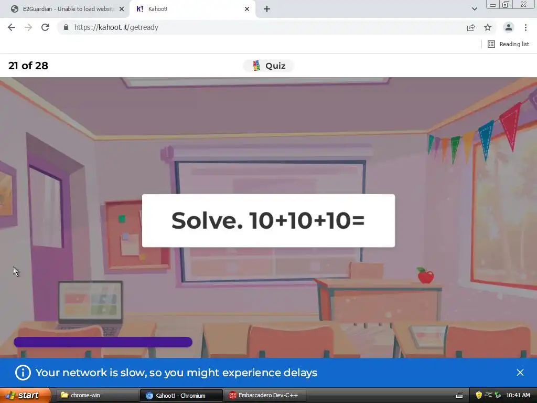Viewport: 537px width, 403px height.
Task: Click the Quiz colored blocks icon
Action: click(256, 66)
